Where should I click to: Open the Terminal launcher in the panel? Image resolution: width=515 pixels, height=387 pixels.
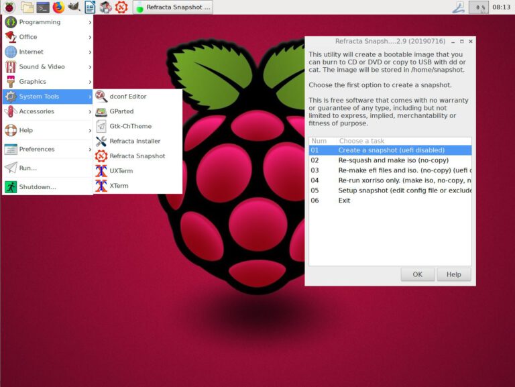[43, 7]
